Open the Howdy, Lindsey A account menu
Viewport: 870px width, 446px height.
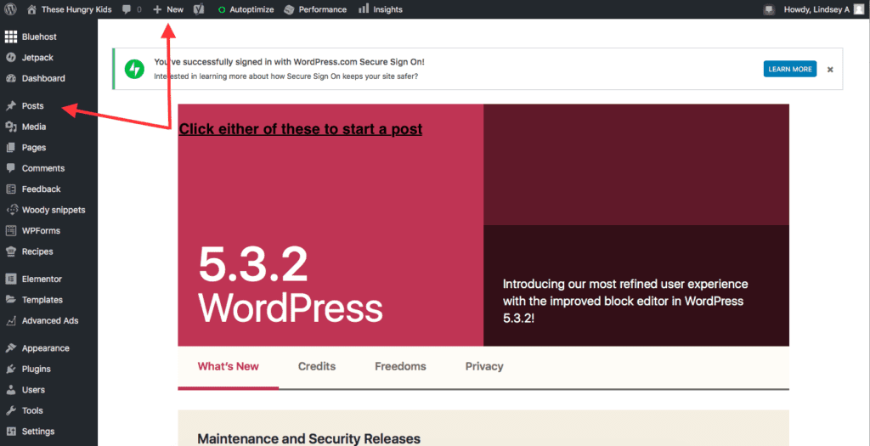(823, 9)
